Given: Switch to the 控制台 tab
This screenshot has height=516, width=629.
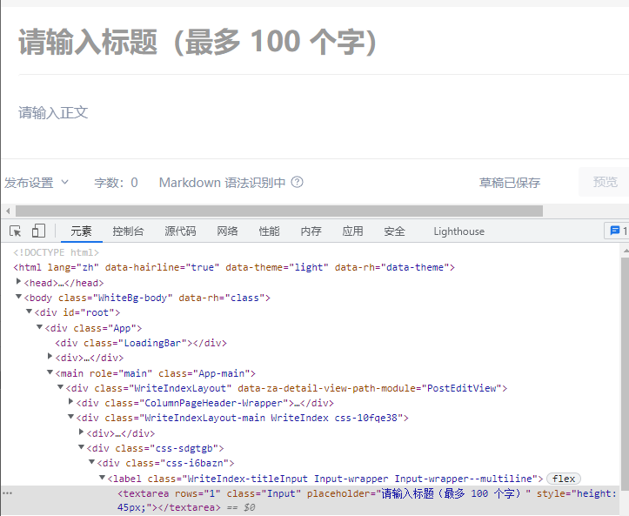Looking at the screenshot, I should click(x=128, y=231).
